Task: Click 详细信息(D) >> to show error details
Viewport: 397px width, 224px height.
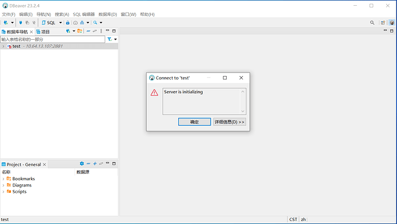Action: 230,122
